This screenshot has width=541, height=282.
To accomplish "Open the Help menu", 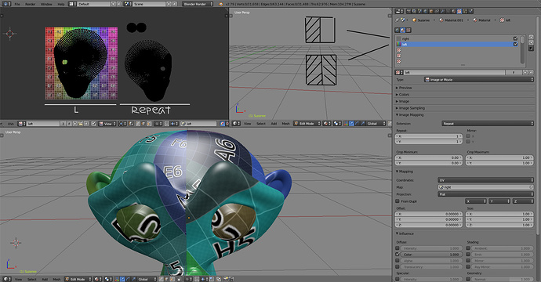I will pyautogui.click(x=60, y=4).
